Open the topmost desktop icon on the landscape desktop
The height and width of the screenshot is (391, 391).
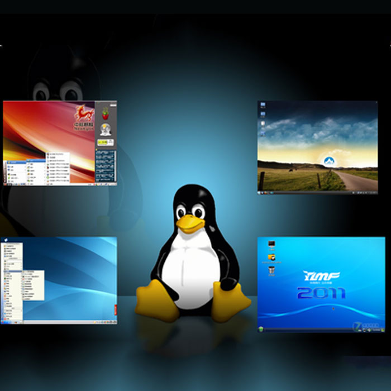(x=263, y=104)
